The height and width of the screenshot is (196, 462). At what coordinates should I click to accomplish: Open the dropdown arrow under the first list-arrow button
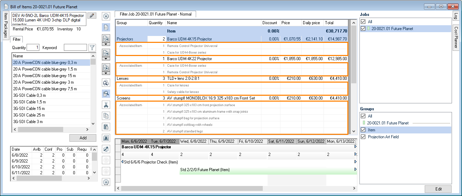(x=106, y=45)
